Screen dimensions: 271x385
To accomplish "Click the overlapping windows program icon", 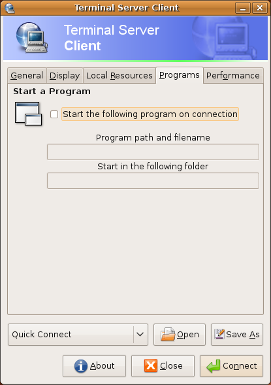I will click(29, 114).
